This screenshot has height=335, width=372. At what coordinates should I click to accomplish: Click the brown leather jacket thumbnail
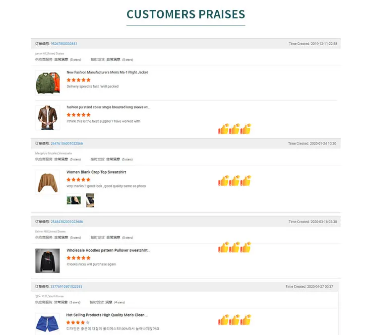48,117
